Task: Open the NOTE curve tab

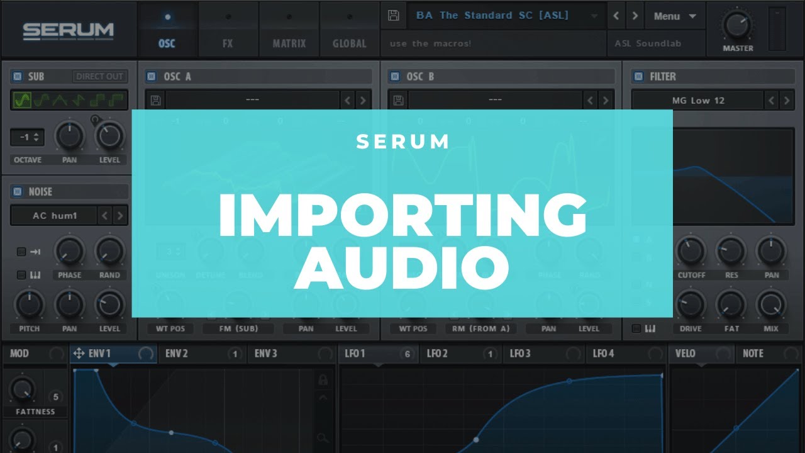Action: point(769,354)
